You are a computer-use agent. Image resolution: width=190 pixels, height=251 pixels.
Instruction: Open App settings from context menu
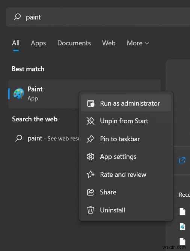(x=126, y=157)
